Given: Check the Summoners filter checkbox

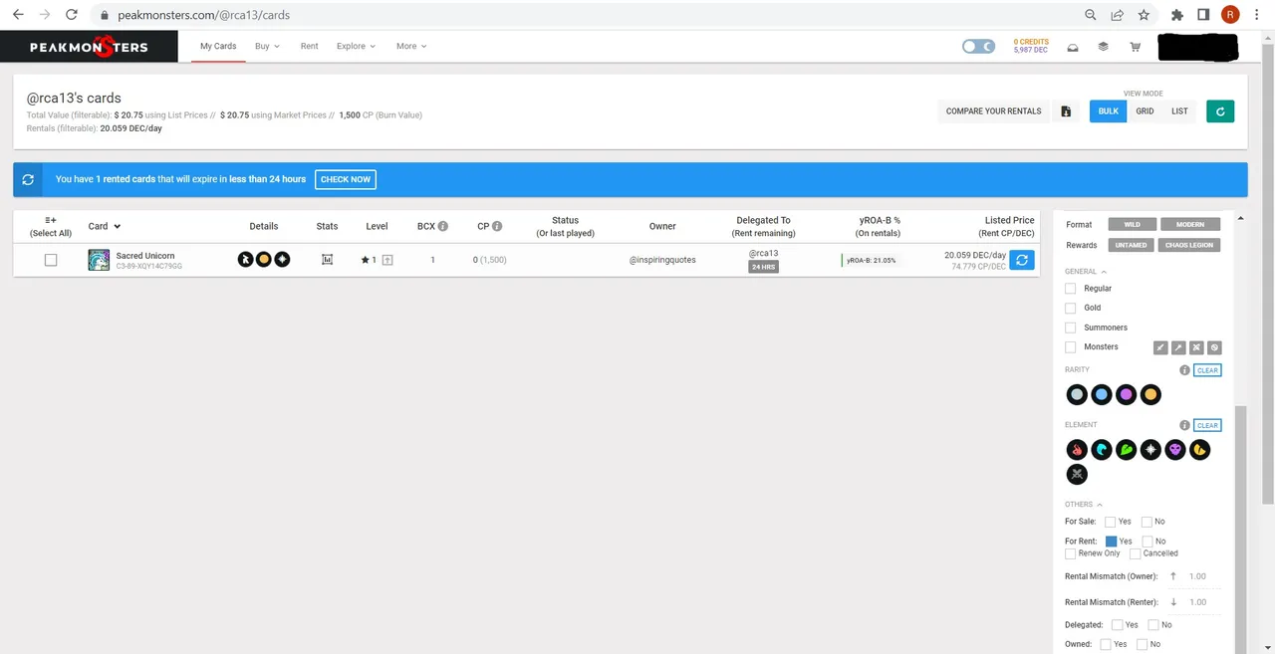Looking at the screenshot, I should tap(1071, 327).
